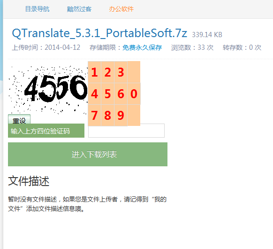Screen dimensions: 273x249
Task: Click keypad digit 6
Action: click(x=121, y=94)
